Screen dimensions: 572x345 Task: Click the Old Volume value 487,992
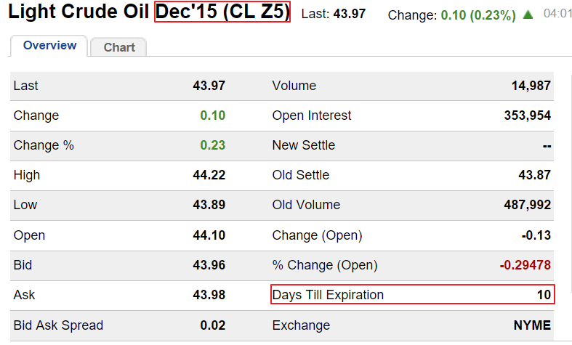[527, 206]
